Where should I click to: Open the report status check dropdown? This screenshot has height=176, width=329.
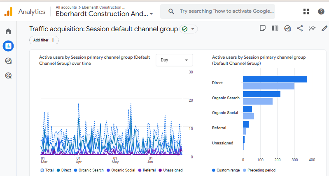pos(189,29)
